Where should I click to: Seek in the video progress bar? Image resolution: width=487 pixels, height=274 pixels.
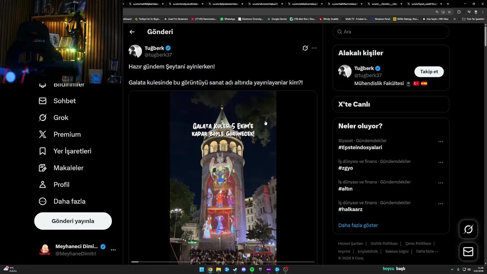coord(223,262)
